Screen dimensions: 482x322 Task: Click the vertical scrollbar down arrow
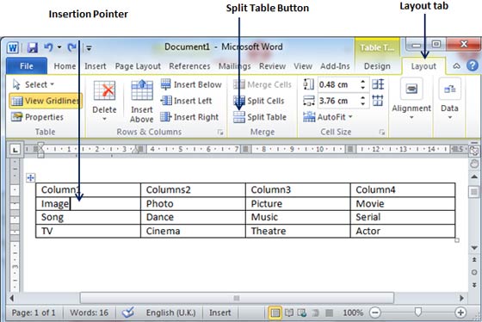[x=474, y=248]
